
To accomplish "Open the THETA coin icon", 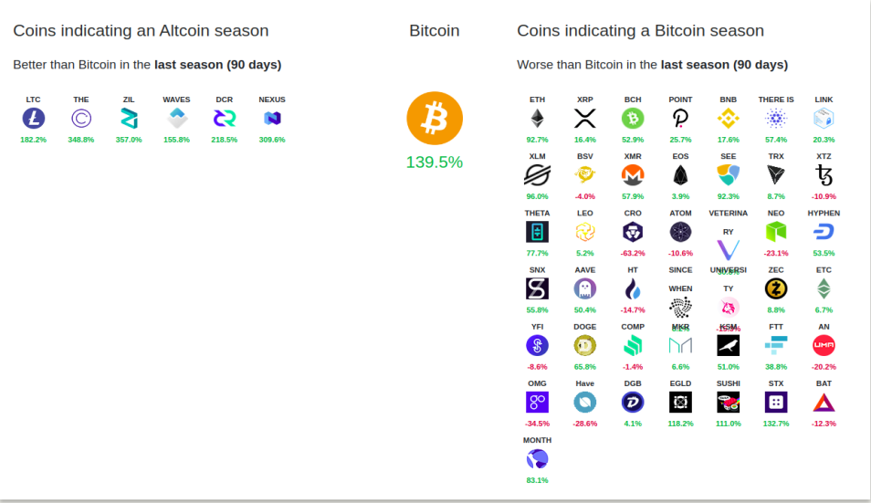I will [537, 232].
